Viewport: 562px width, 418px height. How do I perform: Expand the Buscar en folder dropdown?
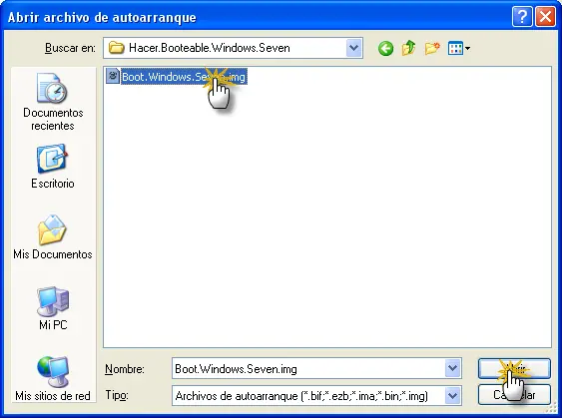pyautogui.click(x=353, y=48)
